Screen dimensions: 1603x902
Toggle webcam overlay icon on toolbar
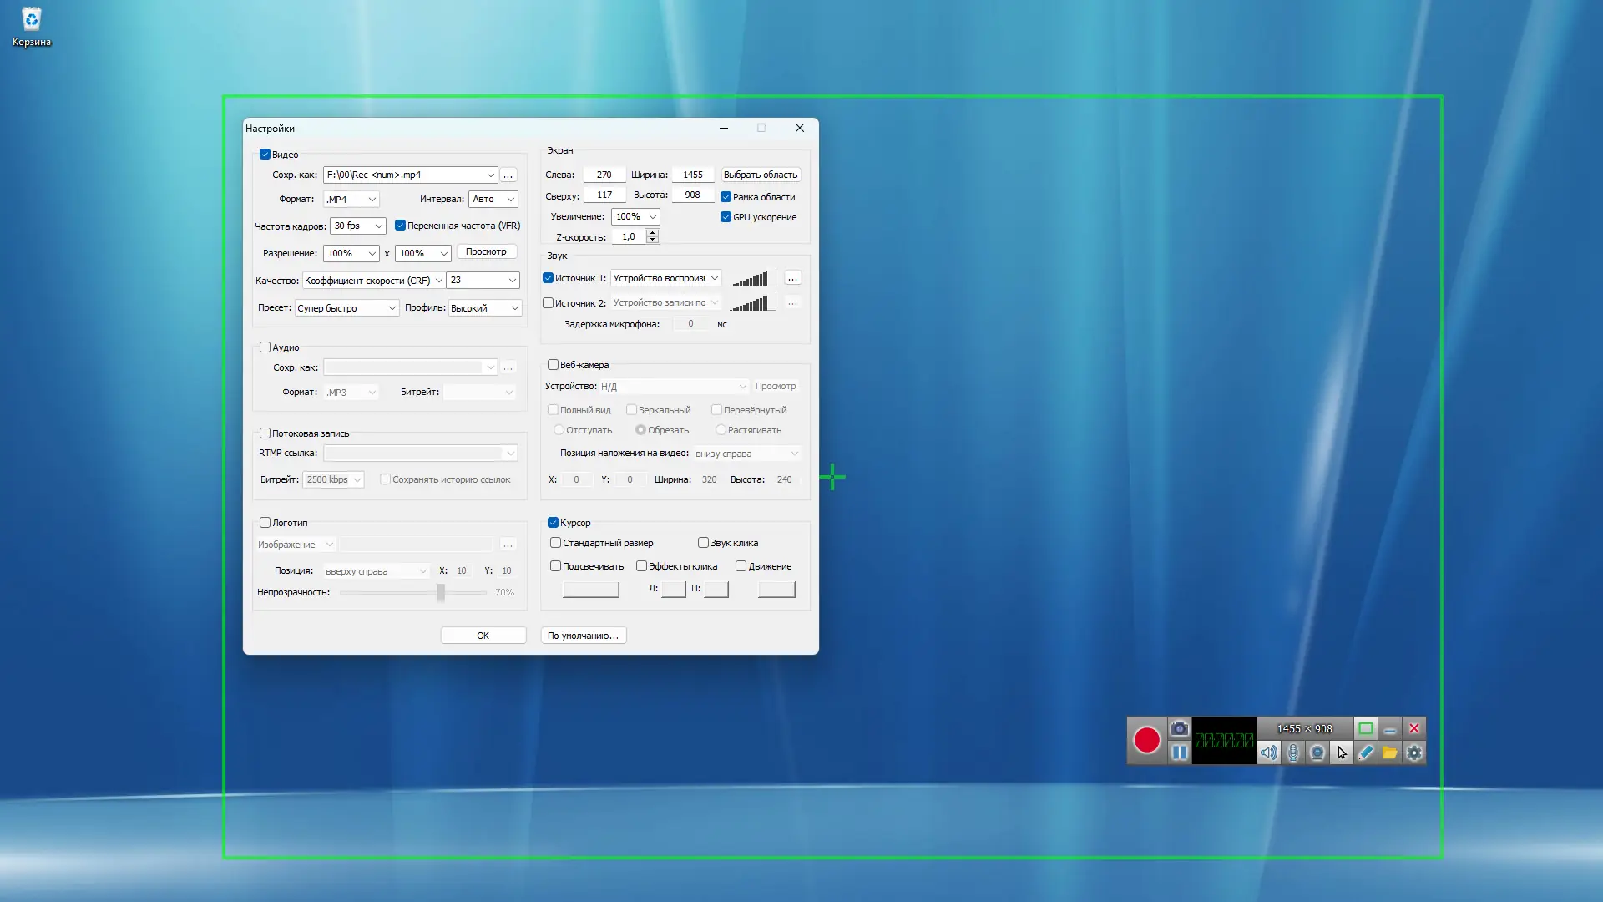(1317, 753)
